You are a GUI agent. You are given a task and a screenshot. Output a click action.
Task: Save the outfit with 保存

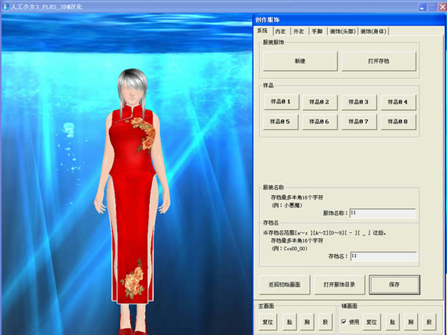click(x=394, y=285)
